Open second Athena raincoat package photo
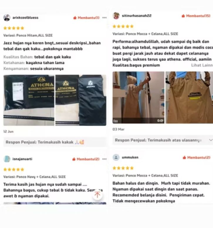 tap(81, 100)
